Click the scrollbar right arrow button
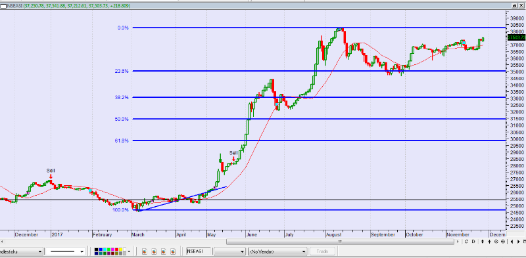 (458, 242)
